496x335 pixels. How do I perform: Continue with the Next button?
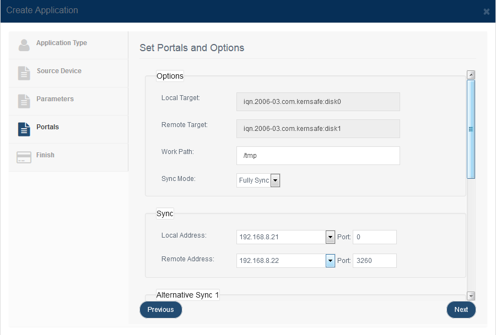click(461, 310)
